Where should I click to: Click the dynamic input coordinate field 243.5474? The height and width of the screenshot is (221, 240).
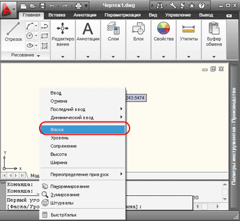[x=136, y=98]
